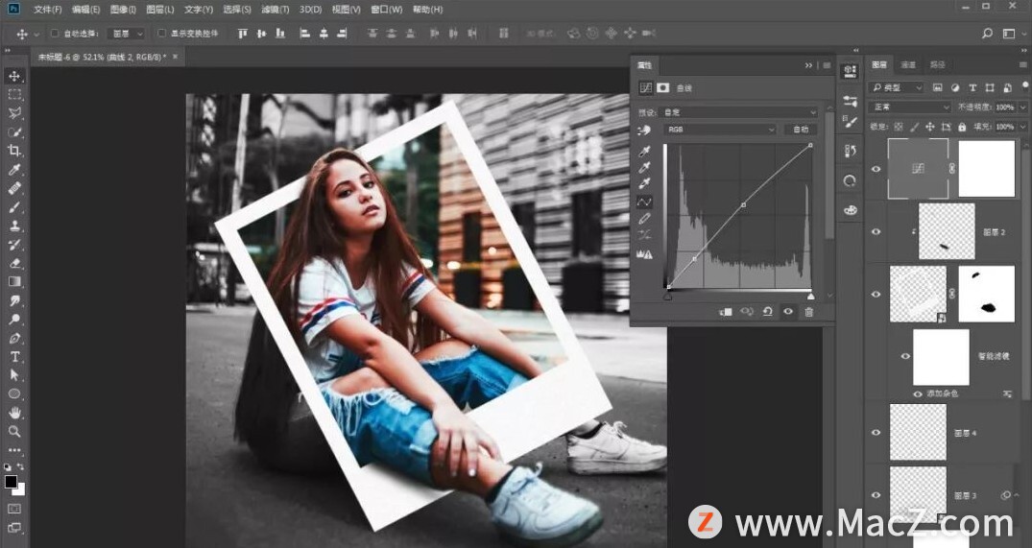Reset curves adjustment to defaults
The image size is (1032, 548).
[x=767, y=312]
